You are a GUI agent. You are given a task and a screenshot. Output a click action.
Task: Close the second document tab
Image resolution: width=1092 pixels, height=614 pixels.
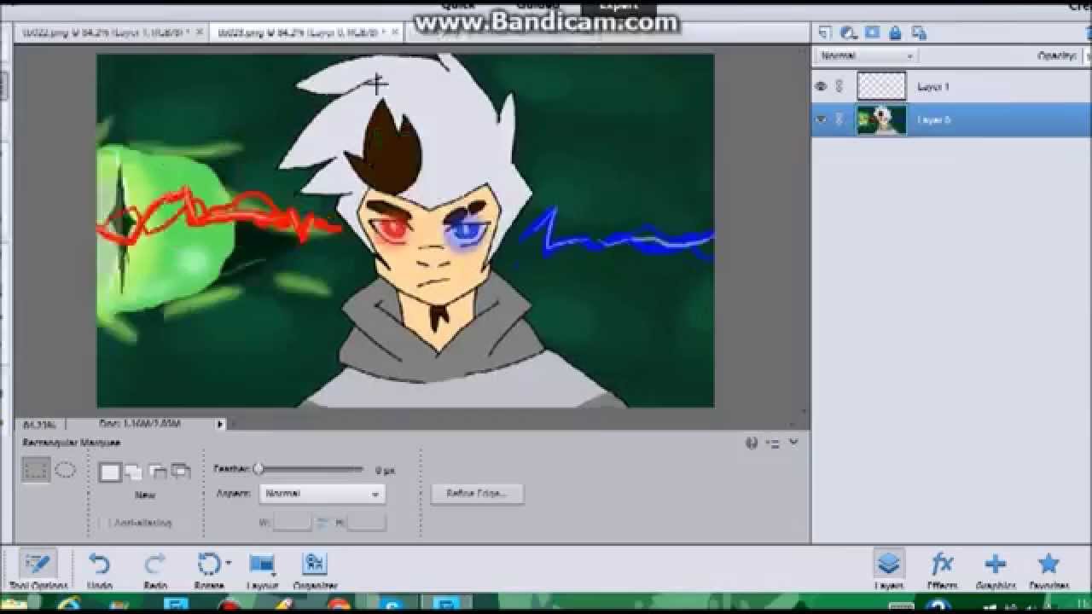point(397,32)
